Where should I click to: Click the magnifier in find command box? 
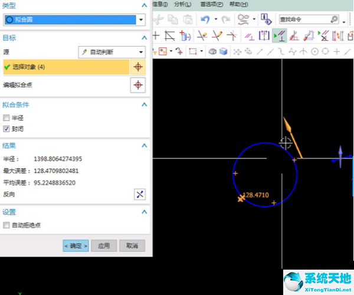coord(335,19)
